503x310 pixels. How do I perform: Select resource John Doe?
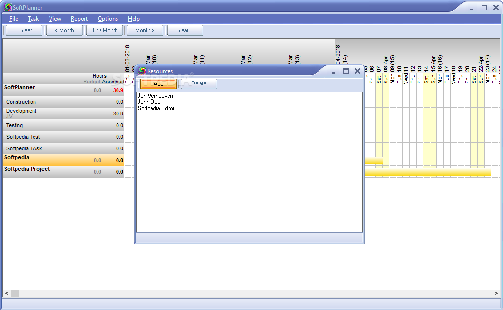(x=149, y=102)
